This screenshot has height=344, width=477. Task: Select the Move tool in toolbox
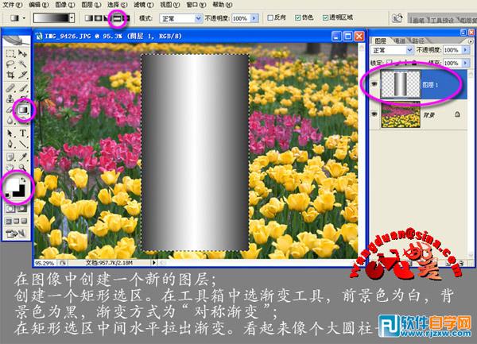coord(22,54)
